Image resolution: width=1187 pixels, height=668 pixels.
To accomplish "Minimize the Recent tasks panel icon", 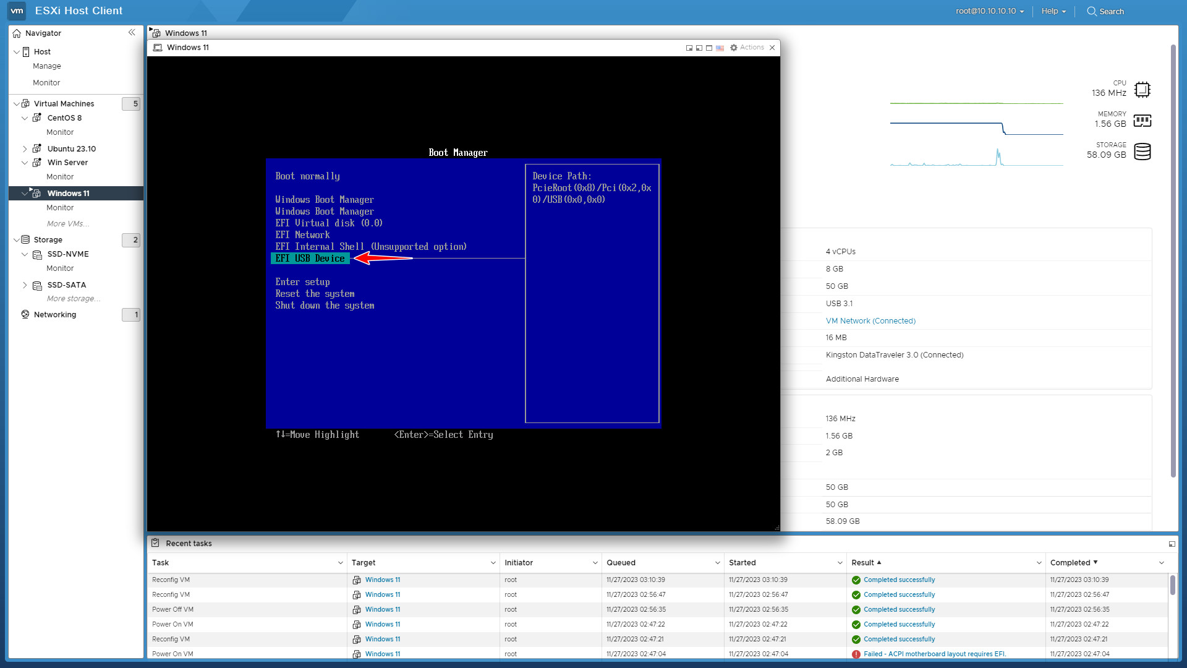I will click(x=1172, y=544).
